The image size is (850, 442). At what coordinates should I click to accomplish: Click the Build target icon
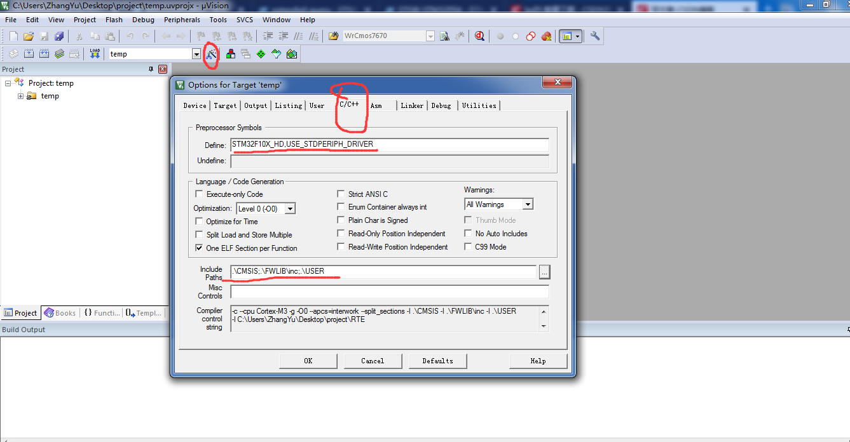[x=29, y=54]
